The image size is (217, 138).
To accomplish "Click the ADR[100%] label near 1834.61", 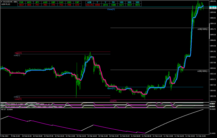I will [x=203, y=71].
